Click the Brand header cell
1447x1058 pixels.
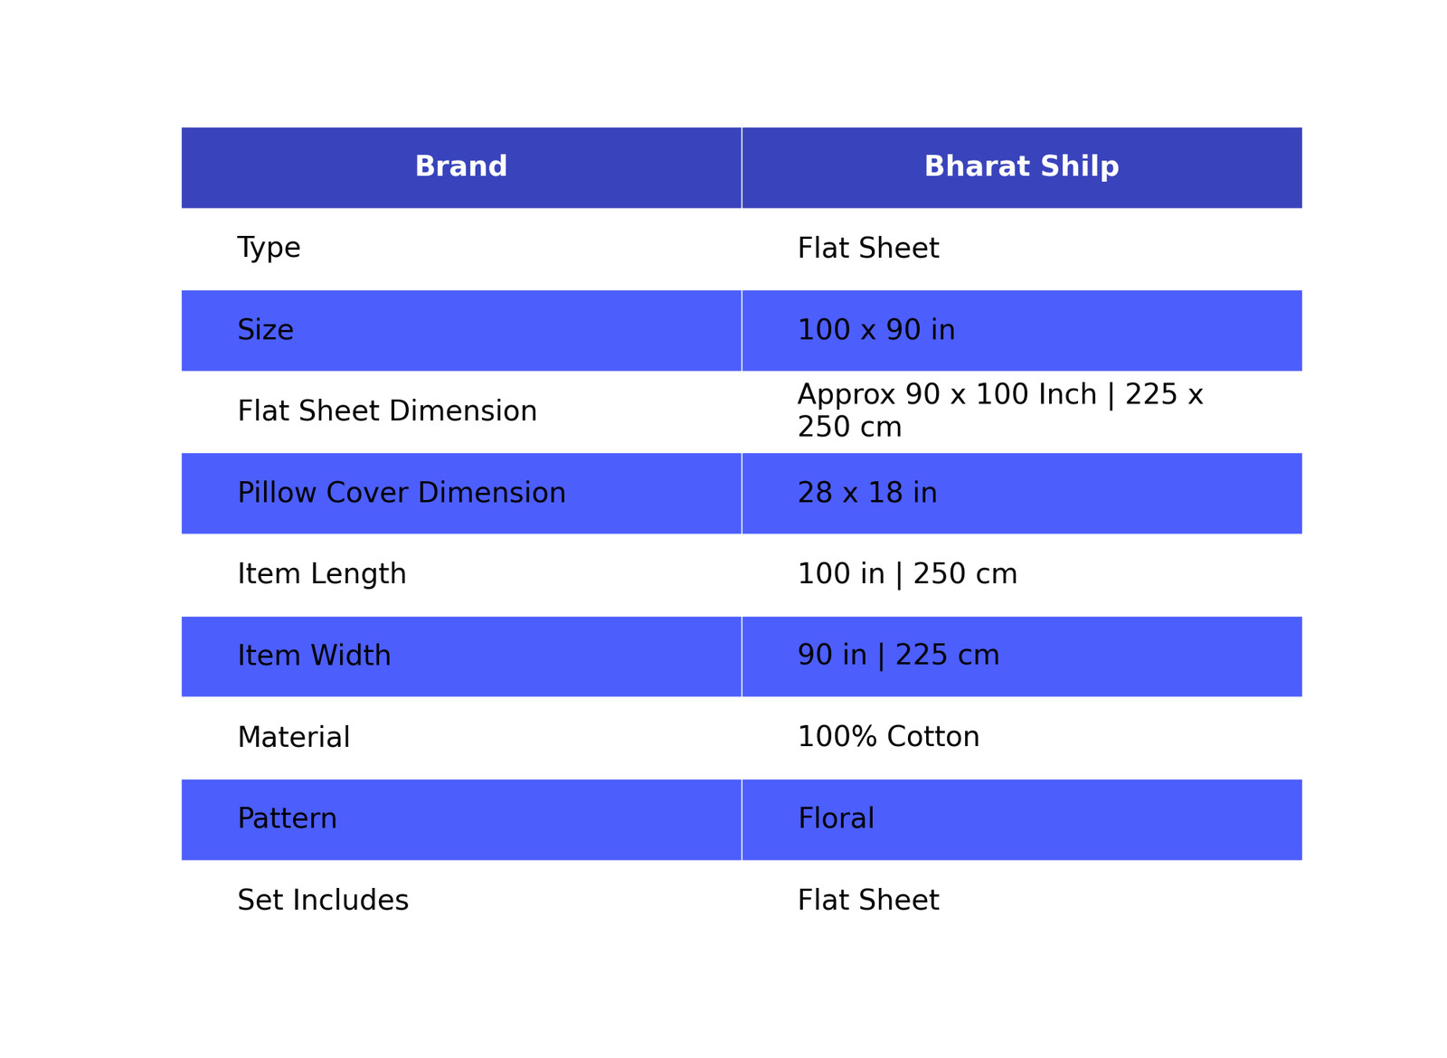pos(461,167)
